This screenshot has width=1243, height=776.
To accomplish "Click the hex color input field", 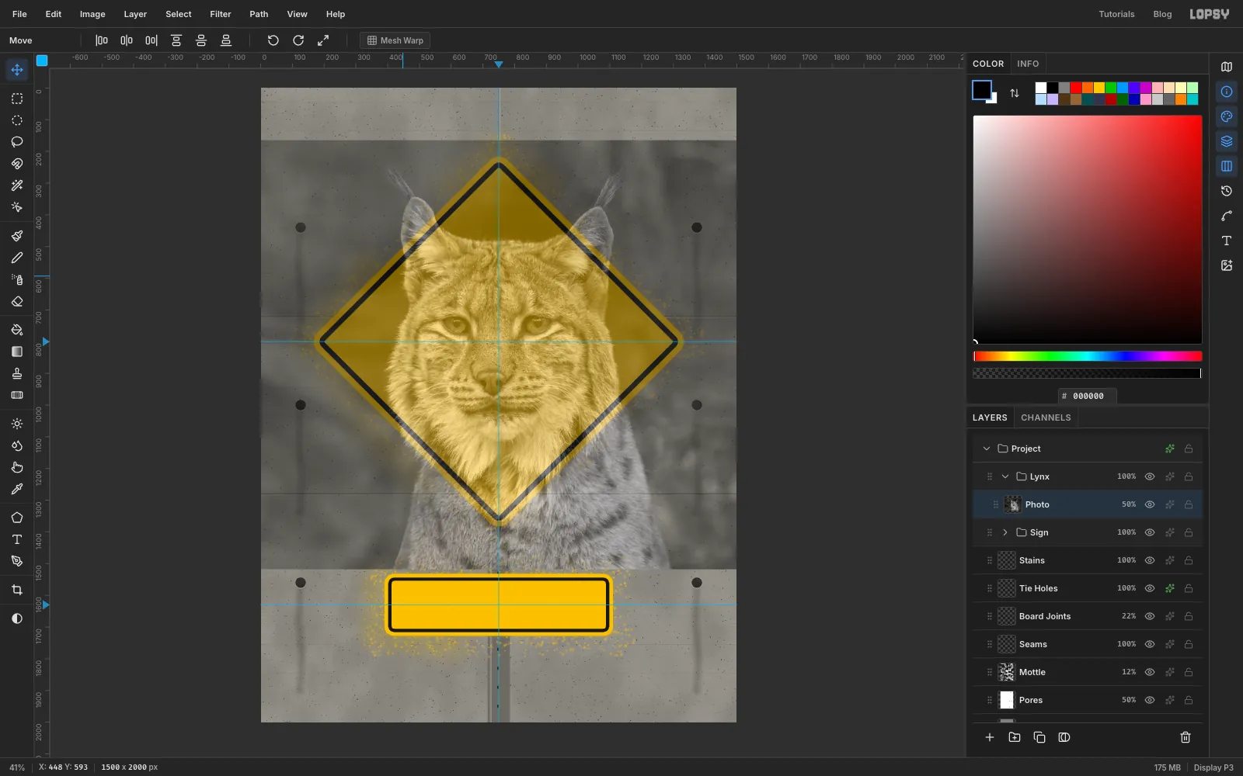I will point(1088,396).
